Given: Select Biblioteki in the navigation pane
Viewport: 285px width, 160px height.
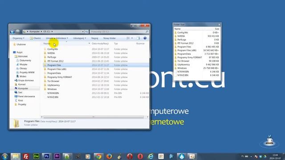Looking at the screenshot, I should [21, 56].
